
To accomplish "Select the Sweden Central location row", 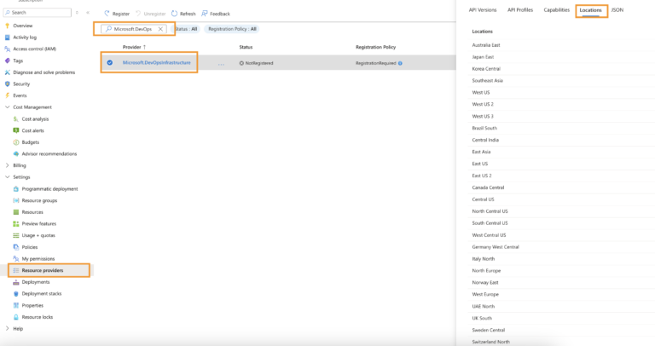I will (561, 330).
